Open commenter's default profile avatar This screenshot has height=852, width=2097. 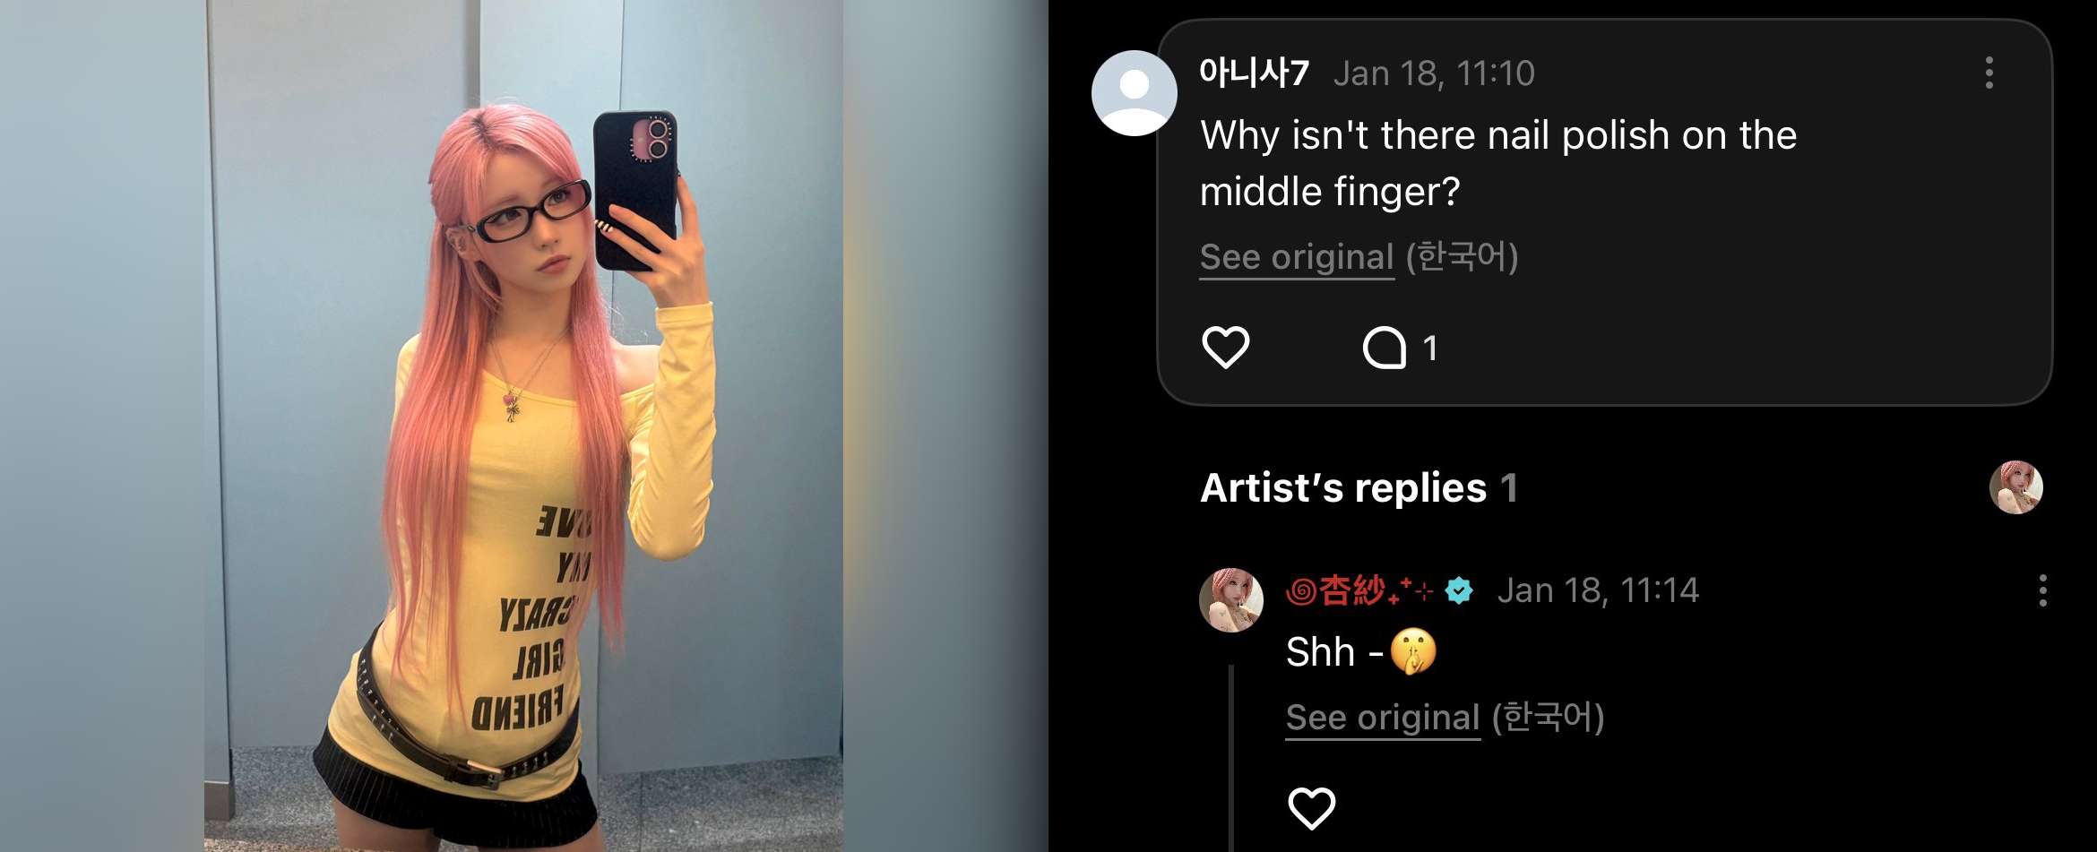point(1134,93)
